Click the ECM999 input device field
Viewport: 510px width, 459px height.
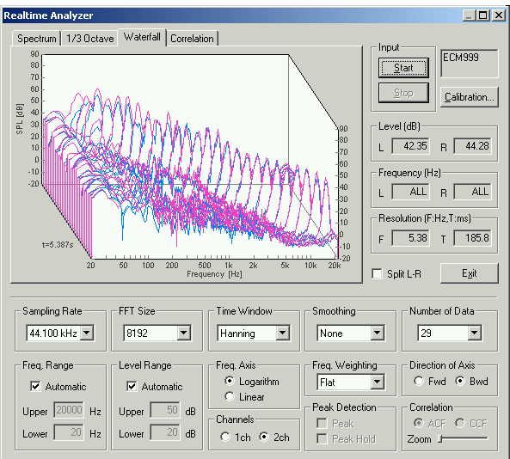[x=469, y=64]
